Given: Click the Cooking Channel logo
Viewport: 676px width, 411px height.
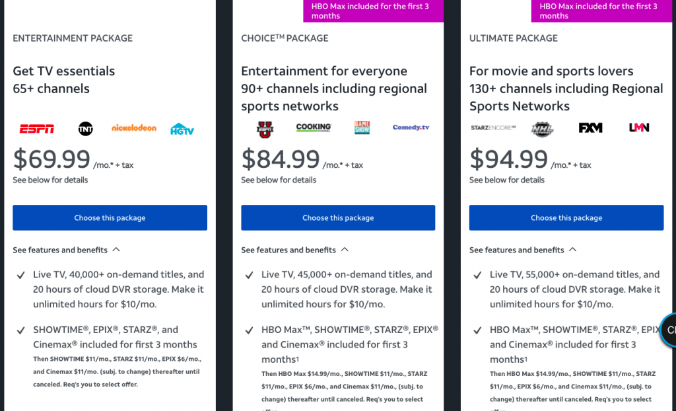Looking at the screenshot, I should coord(314,128).
